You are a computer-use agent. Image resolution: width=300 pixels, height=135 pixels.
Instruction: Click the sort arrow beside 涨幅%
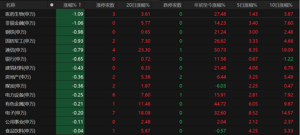(80, 5)
